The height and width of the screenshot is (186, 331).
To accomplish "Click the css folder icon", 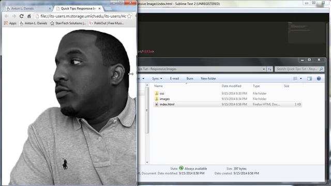I will click(x=156, y=93).
